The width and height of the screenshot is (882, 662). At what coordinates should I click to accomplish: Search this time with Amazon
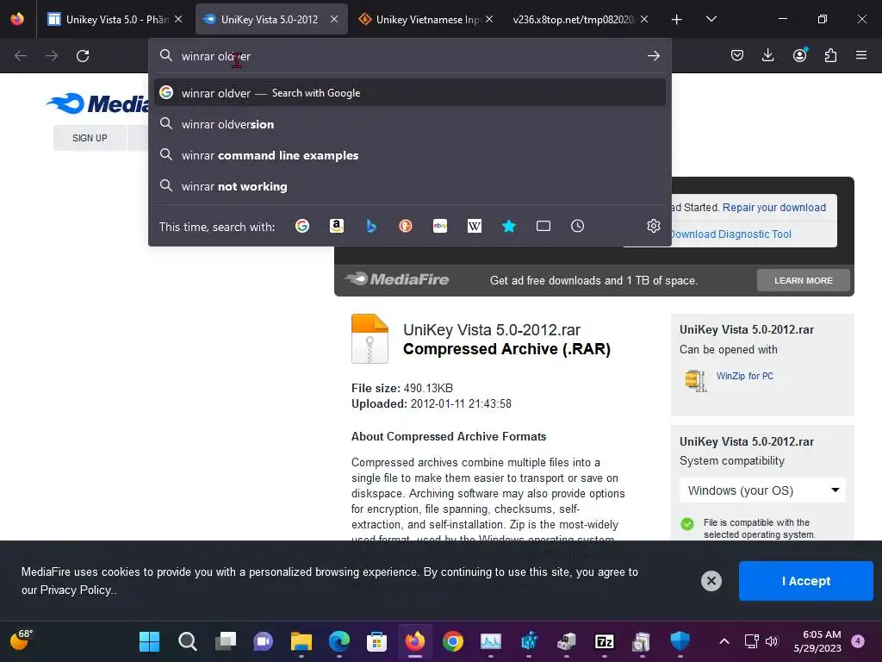(x=337, y=227)
